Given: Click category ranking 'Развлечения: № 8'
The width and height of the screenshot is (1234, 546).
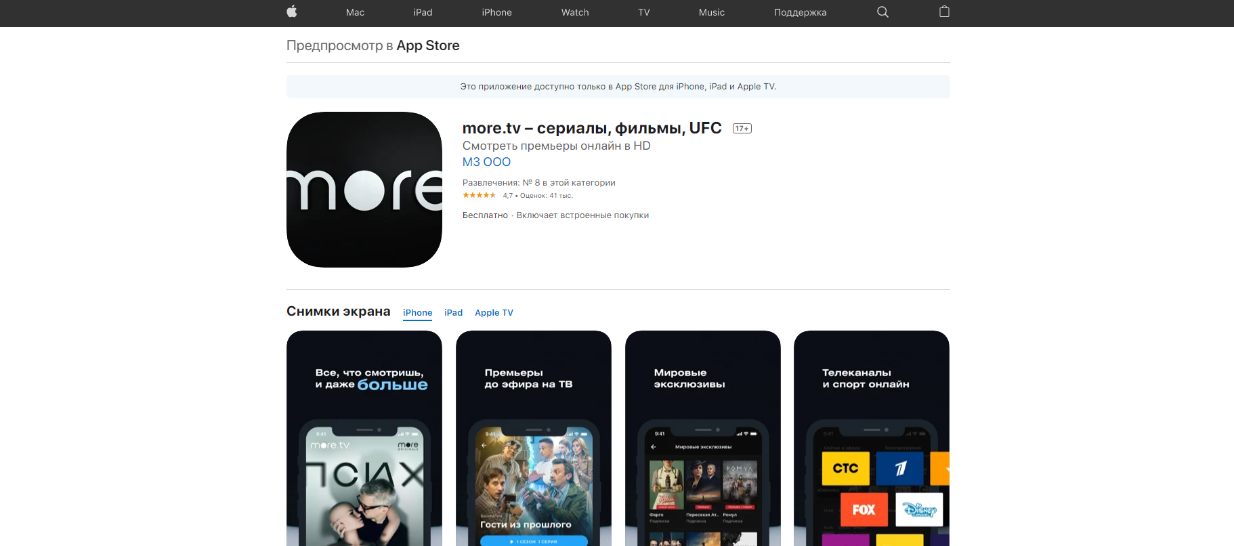Looking at the screenshot, I should (539, 183).
